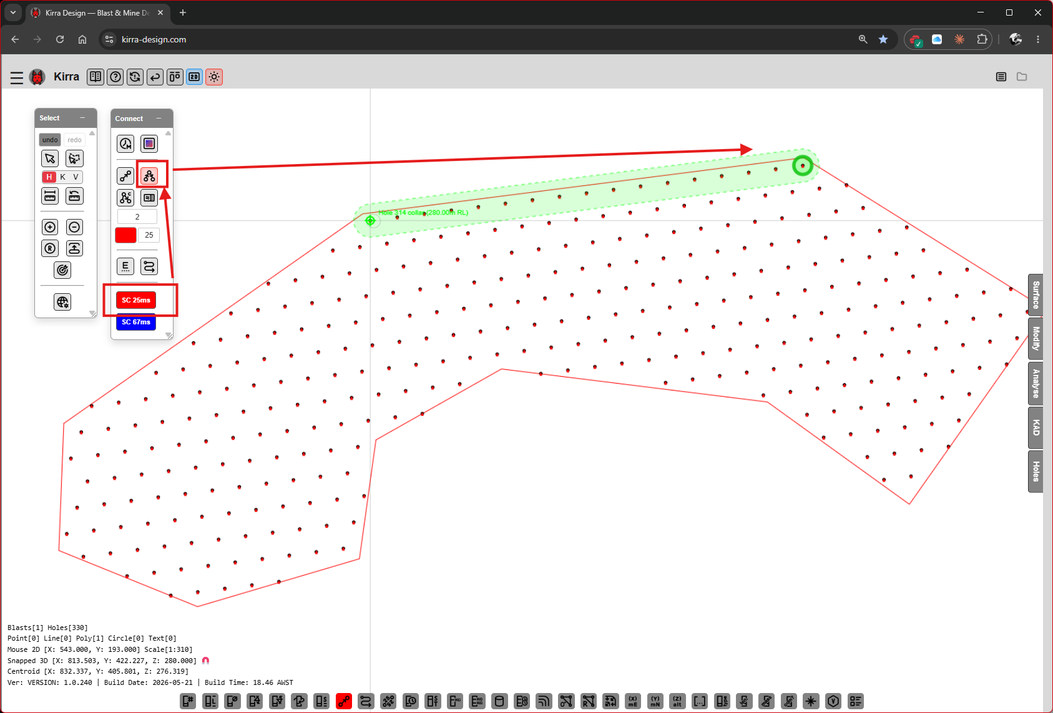Open the Holes side tab
Screen dimensions: 1053x713
pos(1036,472)
